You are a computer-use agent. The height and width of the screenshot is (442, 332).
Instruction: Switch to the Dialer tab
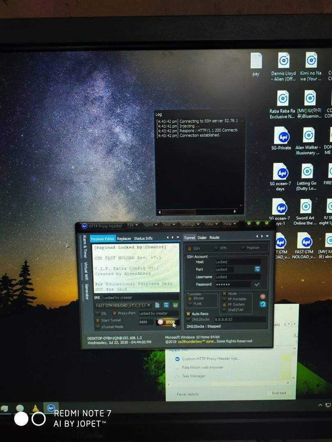[x=202, y=238]
